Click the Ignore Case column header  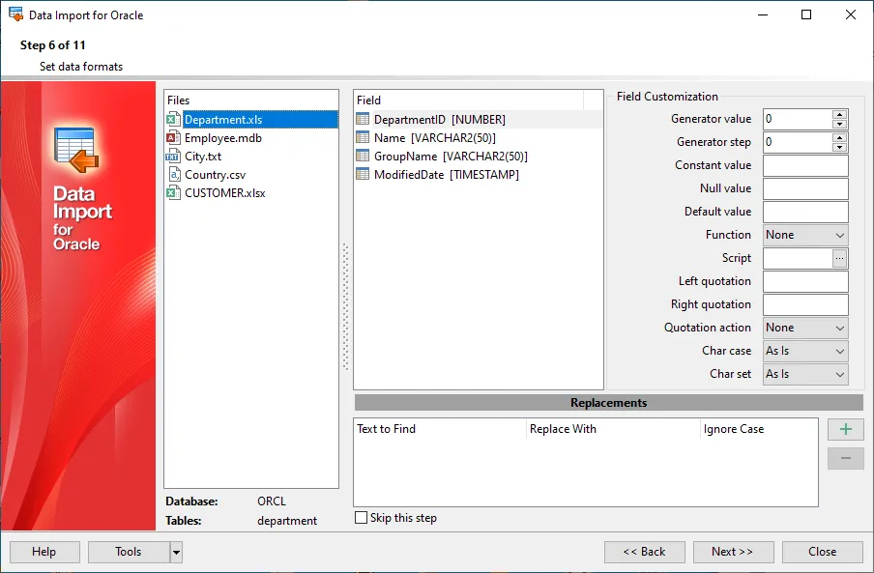[759, 429]
